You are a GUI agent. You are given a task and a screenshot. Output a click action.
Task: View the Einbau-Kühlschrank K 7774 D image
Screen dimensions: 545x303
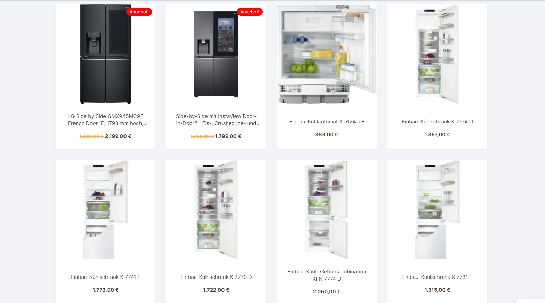tap(437, 54)
